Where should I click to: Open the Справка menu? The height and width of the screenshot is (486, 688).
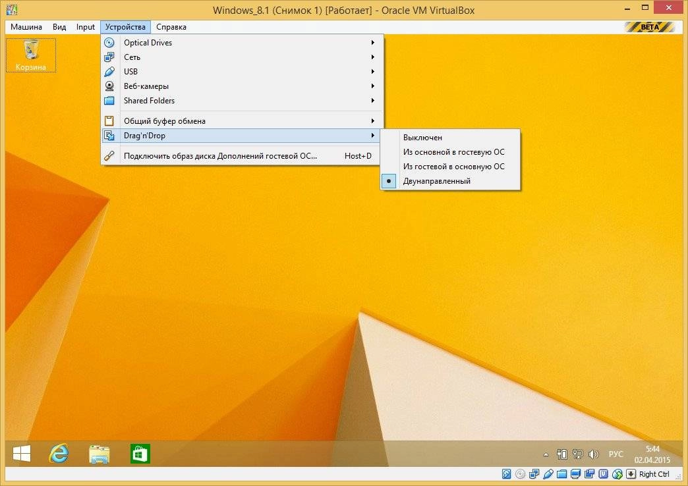171,27
